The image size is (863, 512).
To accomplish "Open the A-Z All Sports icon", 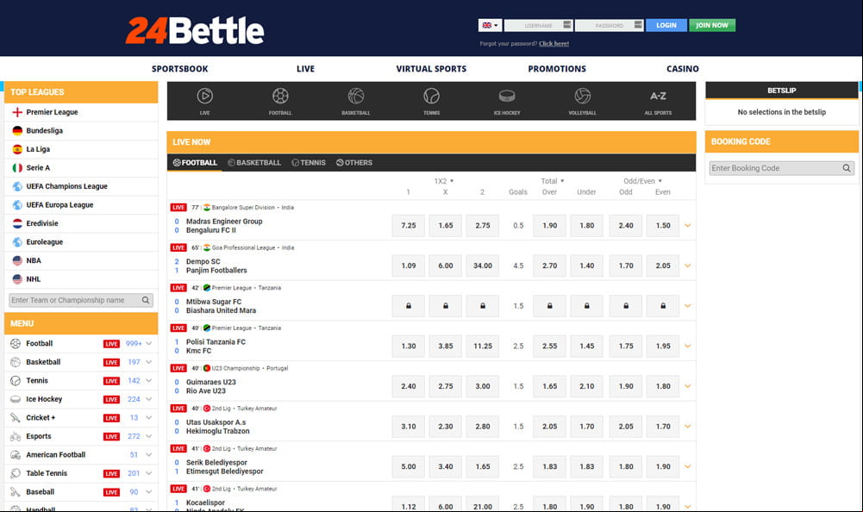I will 658,96.
